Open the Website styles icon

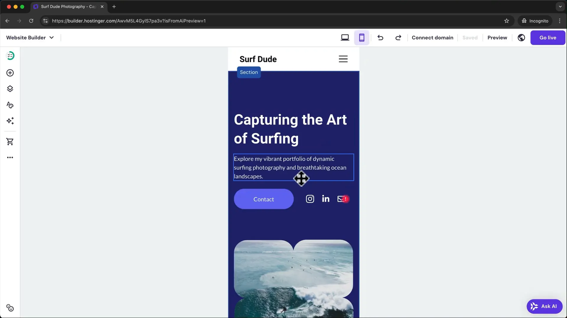(x=10, y=105)
